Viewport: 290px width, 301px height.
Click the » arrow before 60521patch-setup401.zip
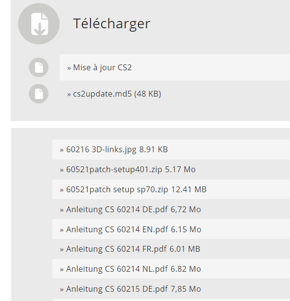[62, 170]
